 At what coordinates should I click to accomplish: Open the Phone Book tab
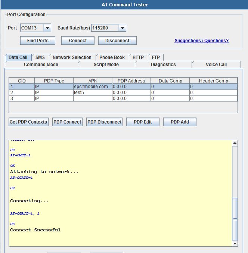tap(112, 57)
